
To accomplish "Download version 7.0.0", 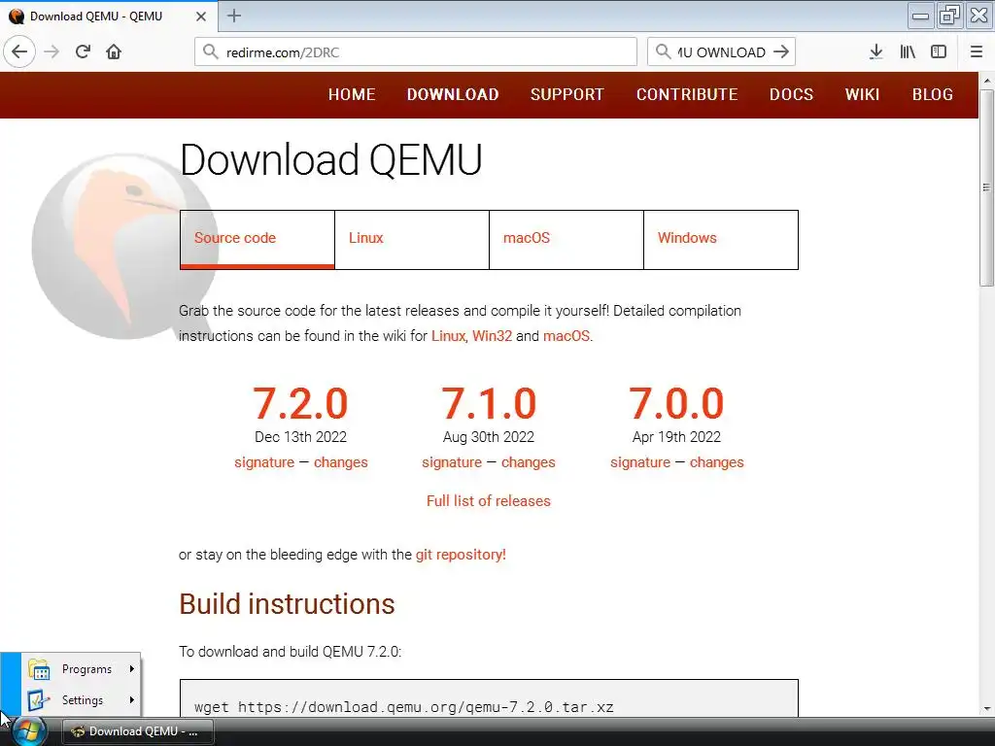I will point(676,403).
